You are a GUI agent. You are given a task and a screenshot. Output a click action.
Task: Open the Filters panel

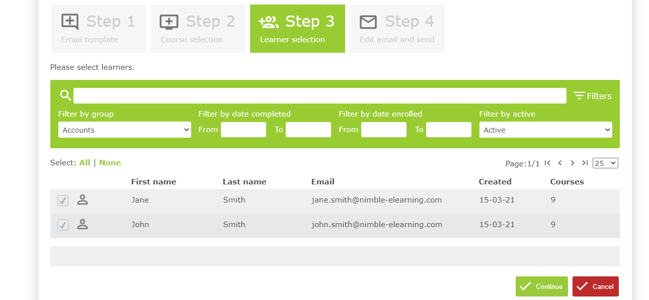point(593,95)
